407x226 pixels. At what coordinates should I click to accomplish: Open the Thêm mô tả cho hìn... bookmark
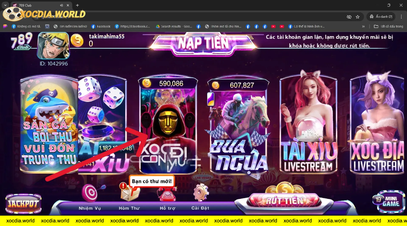click(223, 26)
